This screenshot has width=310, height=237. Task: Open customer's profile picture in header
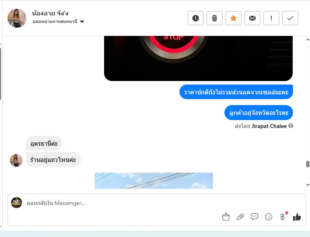[17, 18]
